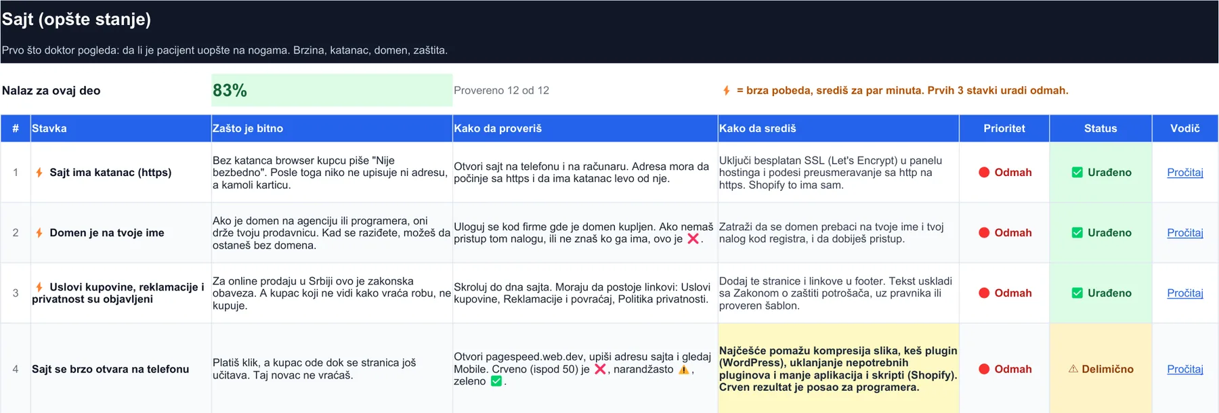
Task: Toggle 'Urađeno' checkbox for 'Uslovi kupovine' row
Action: click(1077, 293)
